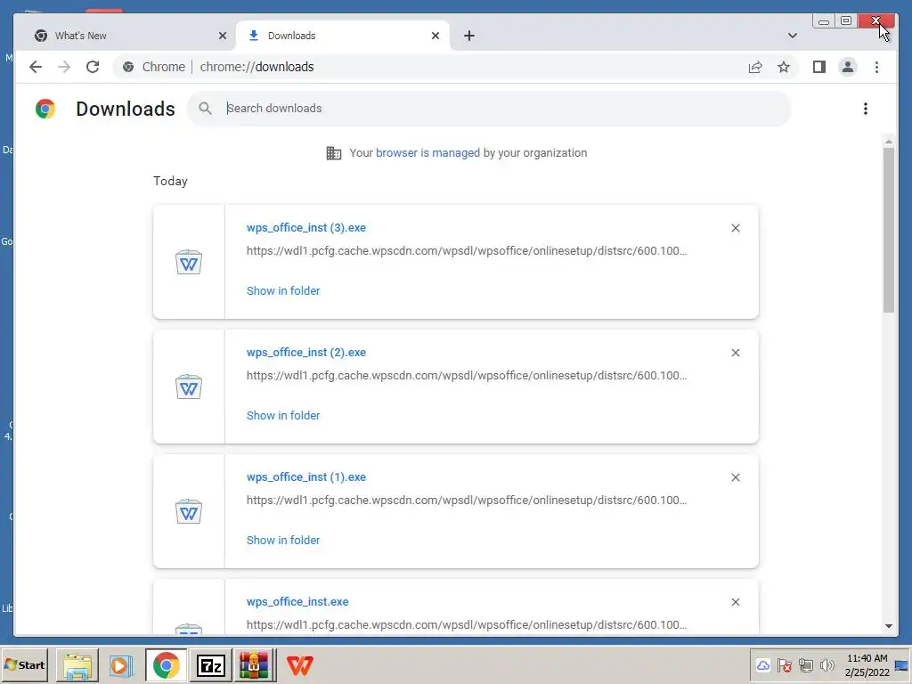Click the scrollbar up arrow
The width and height of the screenshot is (912, 684).
pos(888,142)
